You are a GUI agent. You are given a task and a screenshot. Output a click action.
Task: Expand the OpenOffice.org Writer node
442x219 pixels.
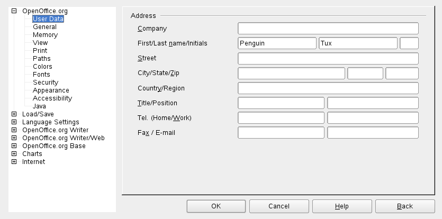14,130
